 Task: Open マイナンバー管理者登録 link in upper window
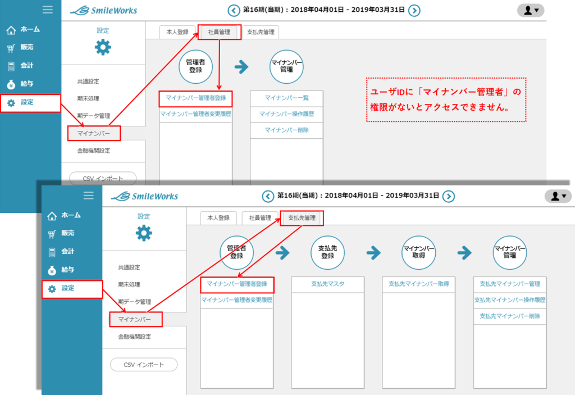click(196, 98)
